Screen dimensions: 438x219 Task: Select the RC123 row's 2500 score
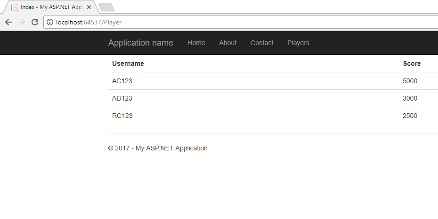(x=410, y=116)
